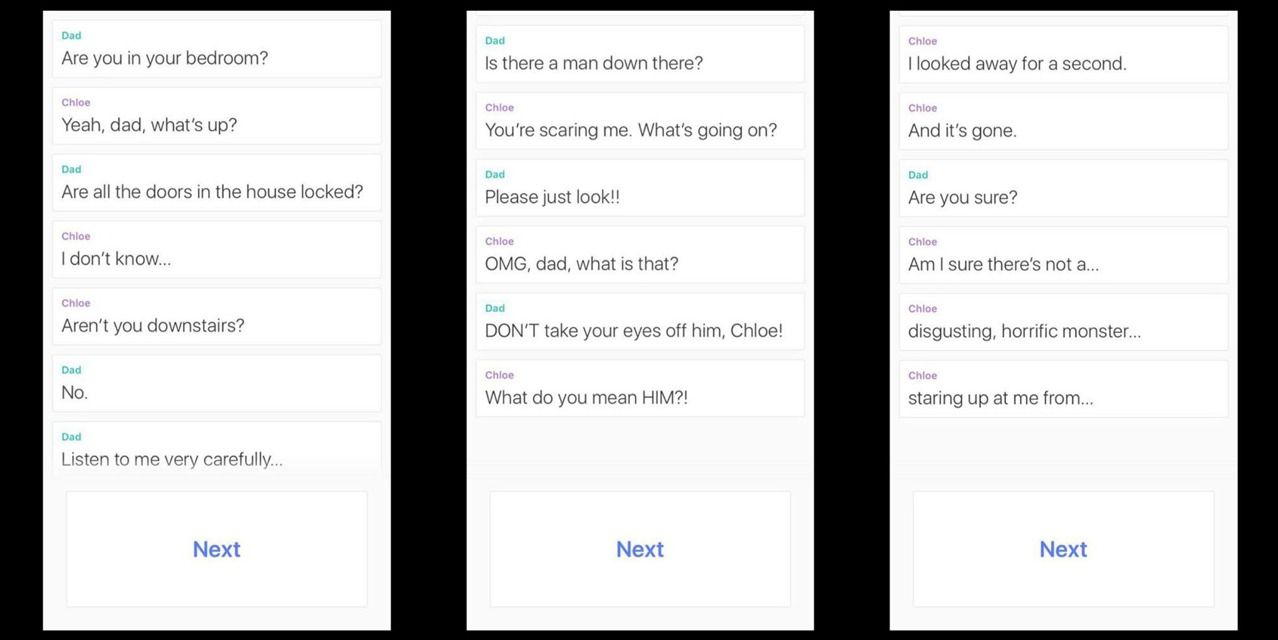
Task: Select message 'Aren't you downstairs?'
Action: pos(217,317)
